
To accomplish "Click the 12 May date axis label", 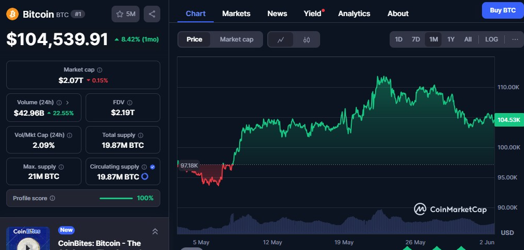I will click(x=272, y=242).
